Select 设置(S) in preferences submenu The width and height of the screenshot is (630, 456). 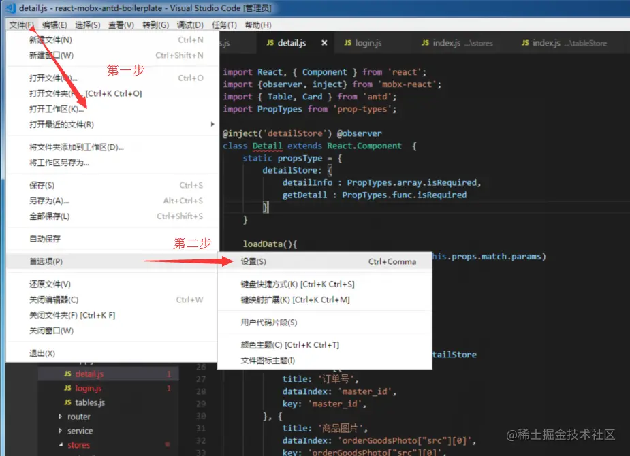[325, 261]
